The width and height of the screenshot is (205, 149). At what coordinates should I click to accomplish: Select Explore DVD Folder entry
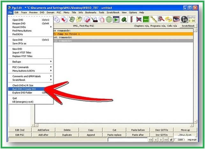(30, 92)
